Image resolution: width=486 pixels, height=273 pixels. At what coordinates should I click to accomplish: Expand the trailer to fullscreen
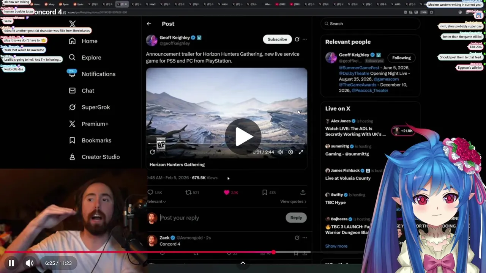[x=301, y=152]
